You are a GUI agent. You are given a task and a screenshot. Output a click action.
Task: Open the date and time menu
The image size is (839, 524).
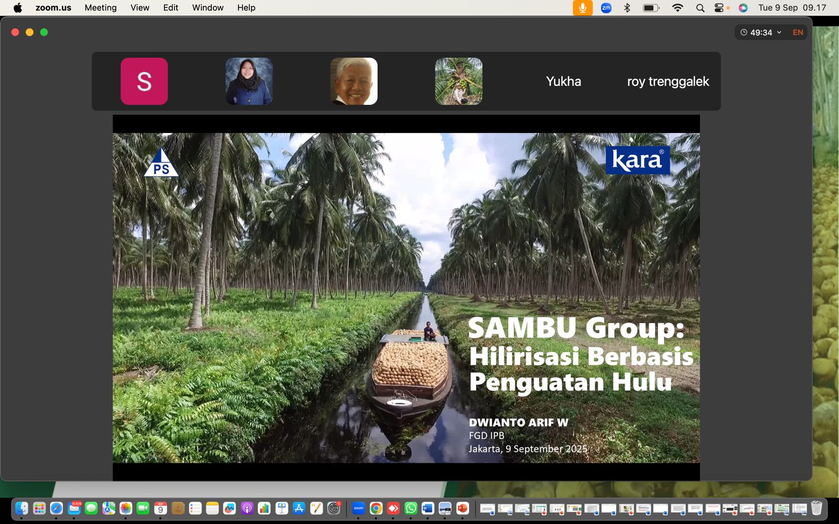coord(792,8)
